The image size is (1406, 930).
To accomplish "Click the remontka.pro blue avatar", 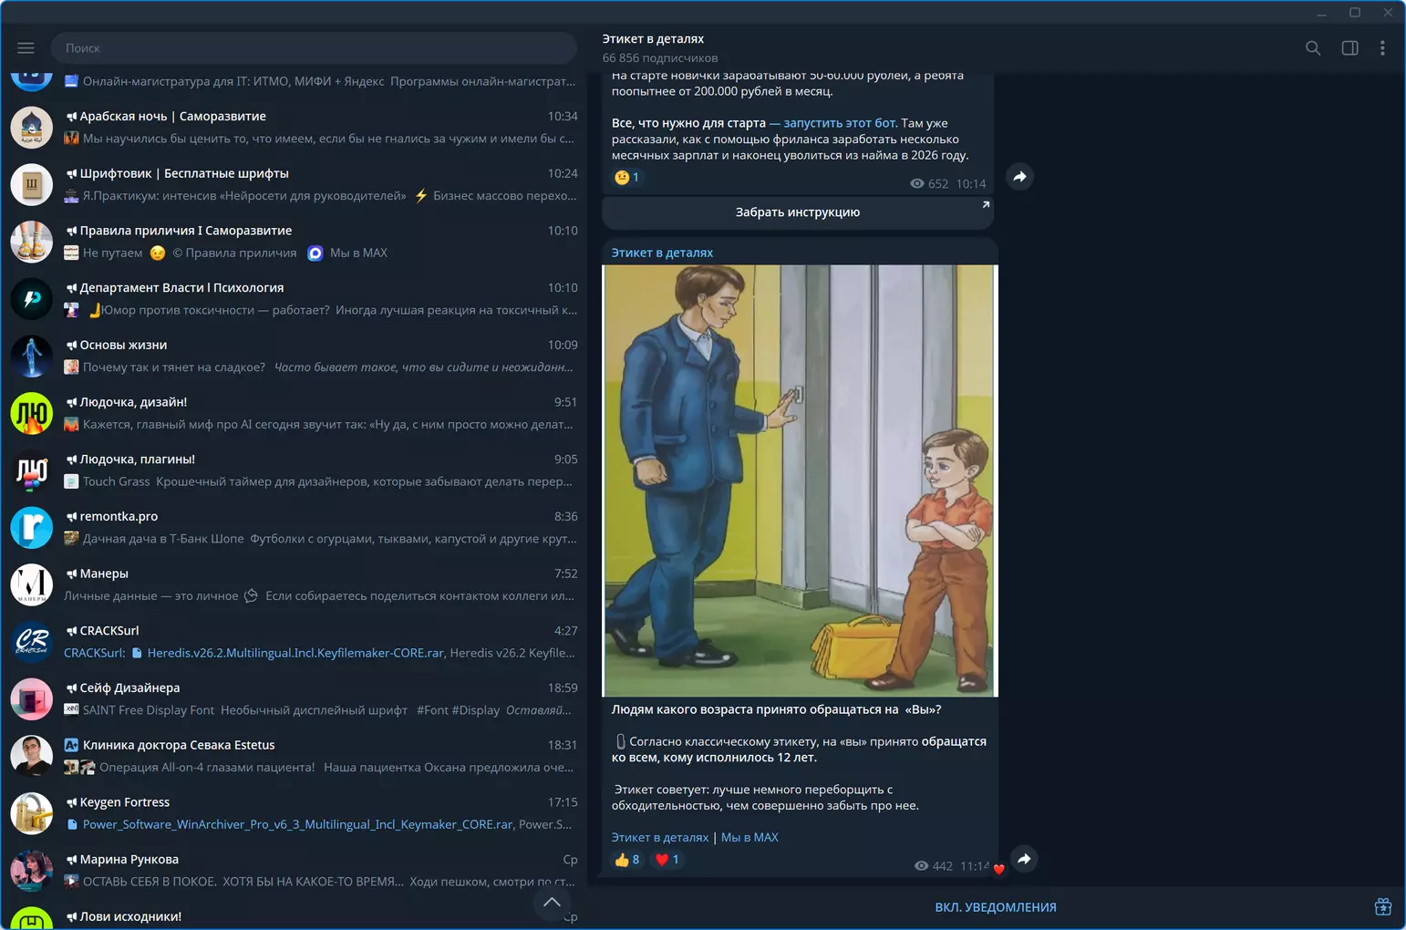I will pyautogui.click(x=32, y=528).
